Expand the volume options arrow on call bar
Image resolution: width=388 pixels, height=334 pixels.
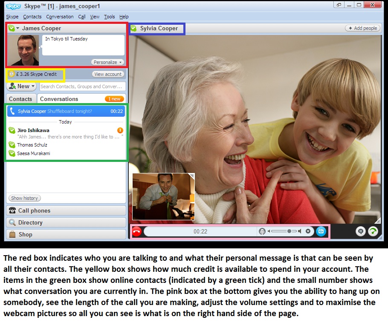tap(308, 231)
